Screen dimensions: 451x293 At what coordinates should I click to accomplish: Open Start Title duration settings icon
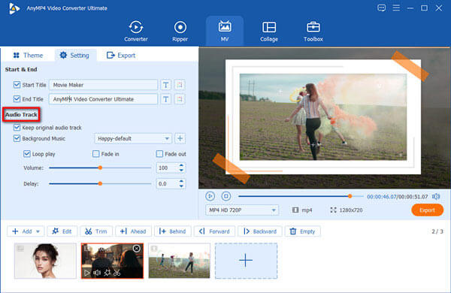point(180,85)
